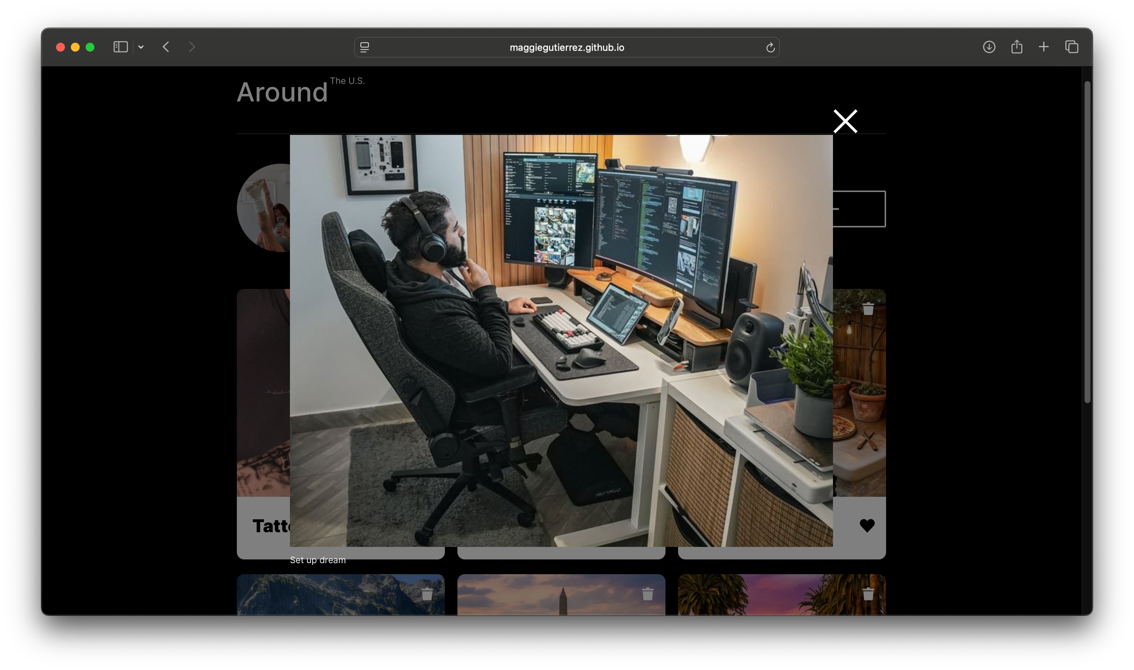Delete the tower sunset card with its trash icon

(x=647, y=594)
